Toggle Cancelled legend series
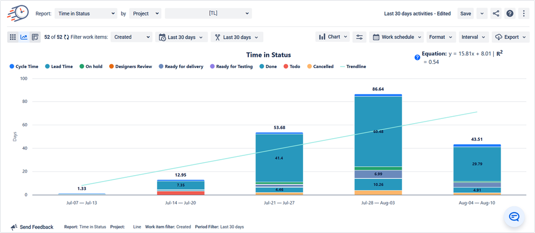 [x=320, y=66]
